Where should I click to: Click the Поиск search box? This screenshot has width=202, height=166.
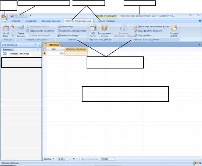(107, 159)
